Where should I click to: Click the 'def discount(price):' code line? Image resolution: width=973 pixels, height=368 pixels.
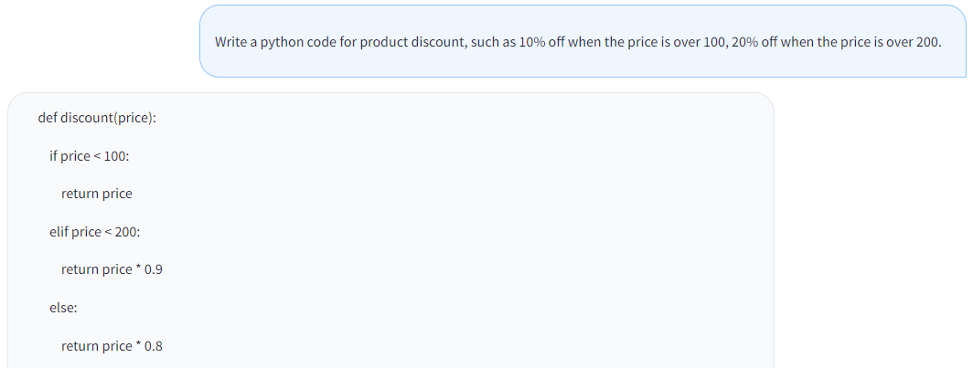[x=97, y=118]
